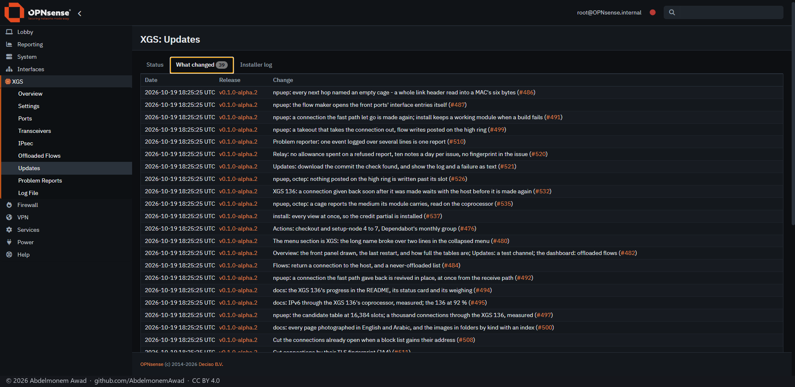
Task: Click the Services gear icon
Action: (x=9, y=230)
